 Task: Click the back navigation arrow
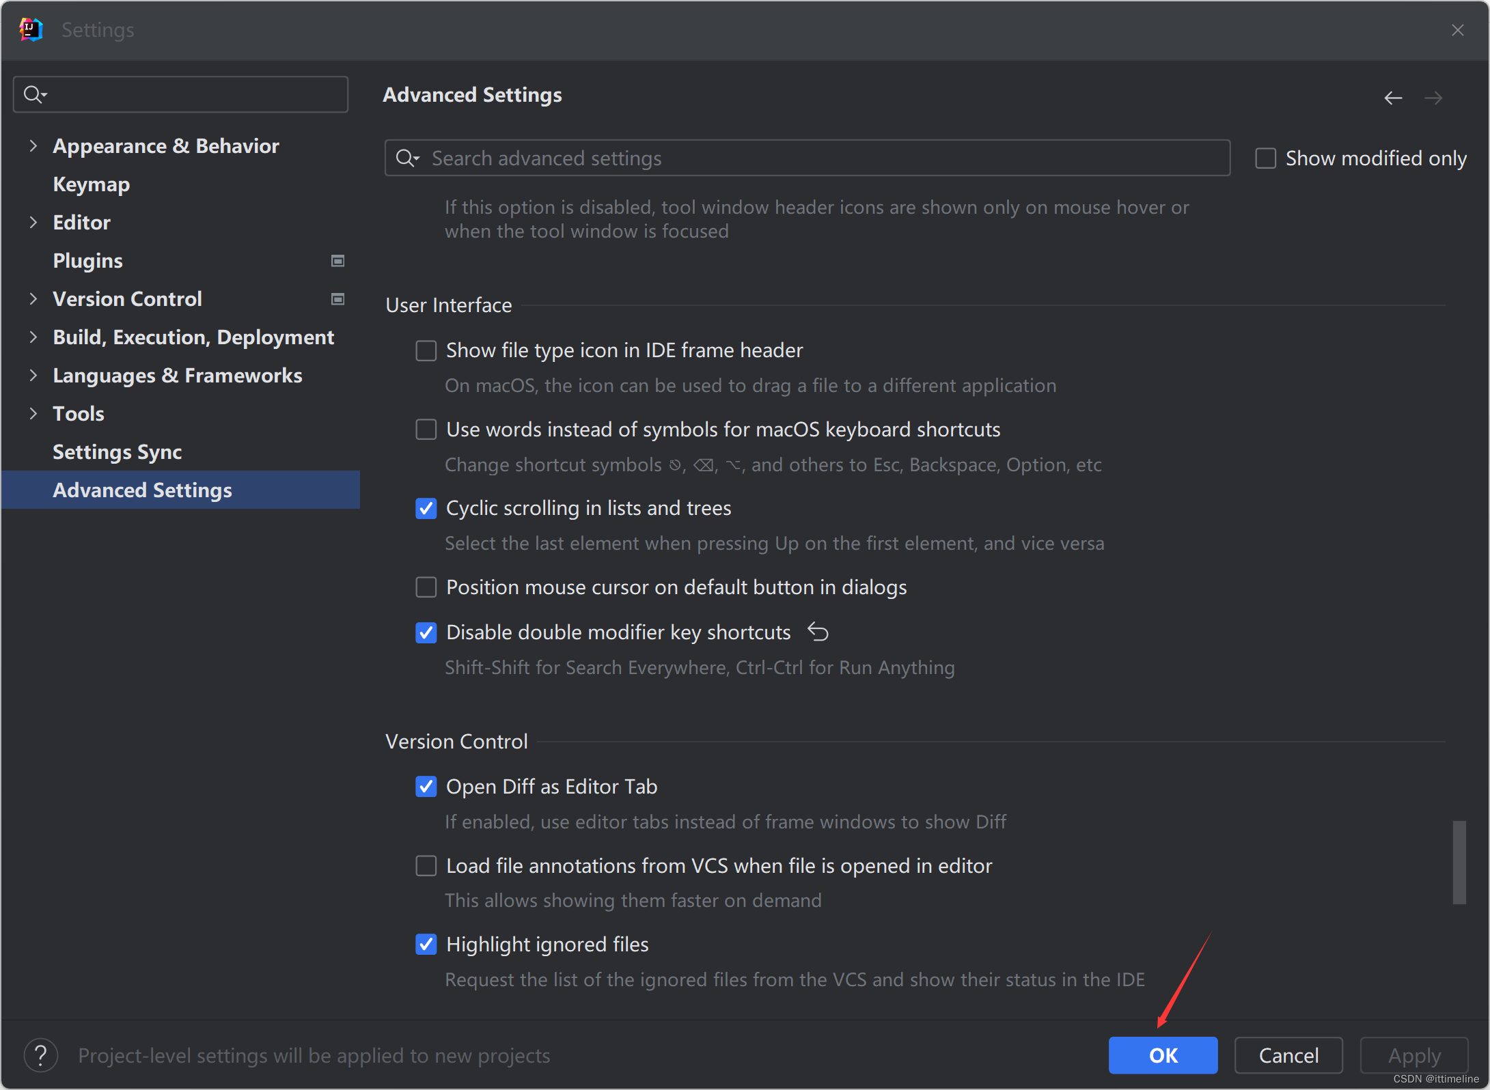coord(1393,98)
